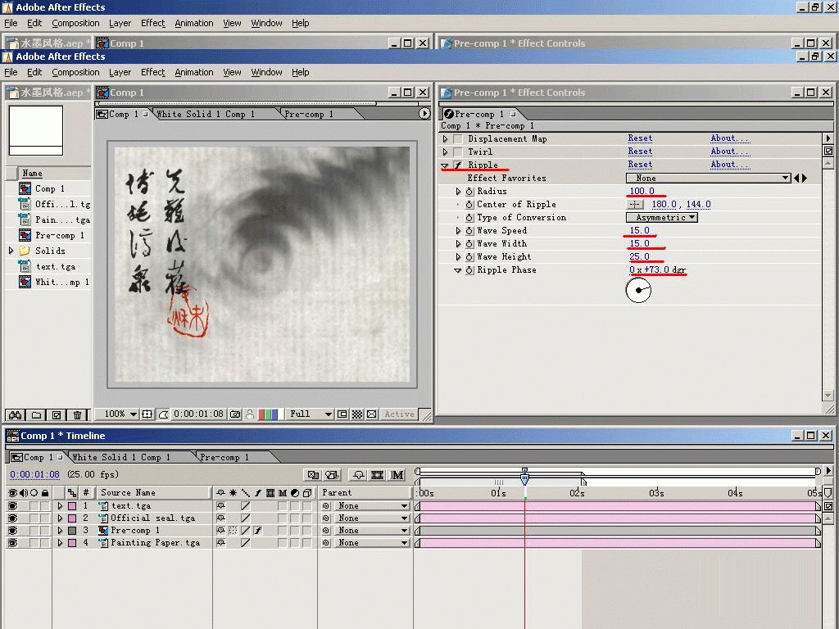Hide the Painting Paper.tga layer eye toggle
Image resolution: width=839 pixels, height=629 pixels.
pos(12,542)
